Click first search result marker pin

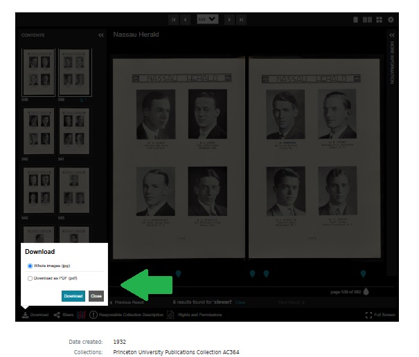tap(178, 273)
